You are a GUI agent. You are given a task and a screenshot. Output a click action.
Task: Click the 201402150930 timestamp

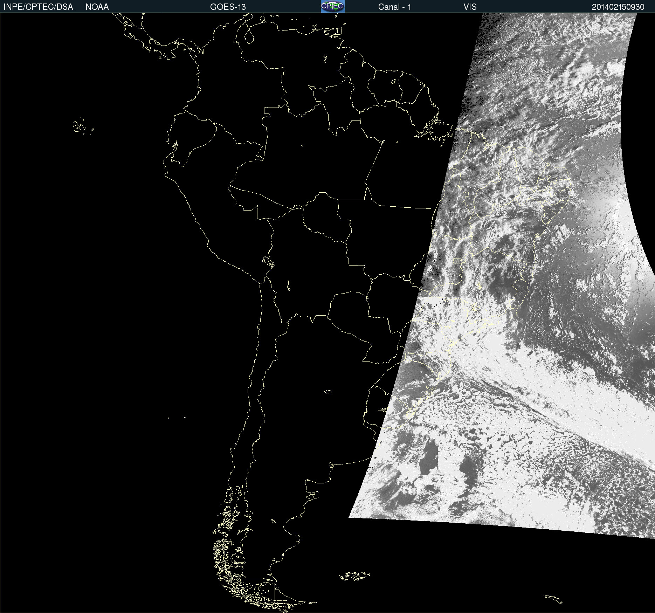click(618, 7)
